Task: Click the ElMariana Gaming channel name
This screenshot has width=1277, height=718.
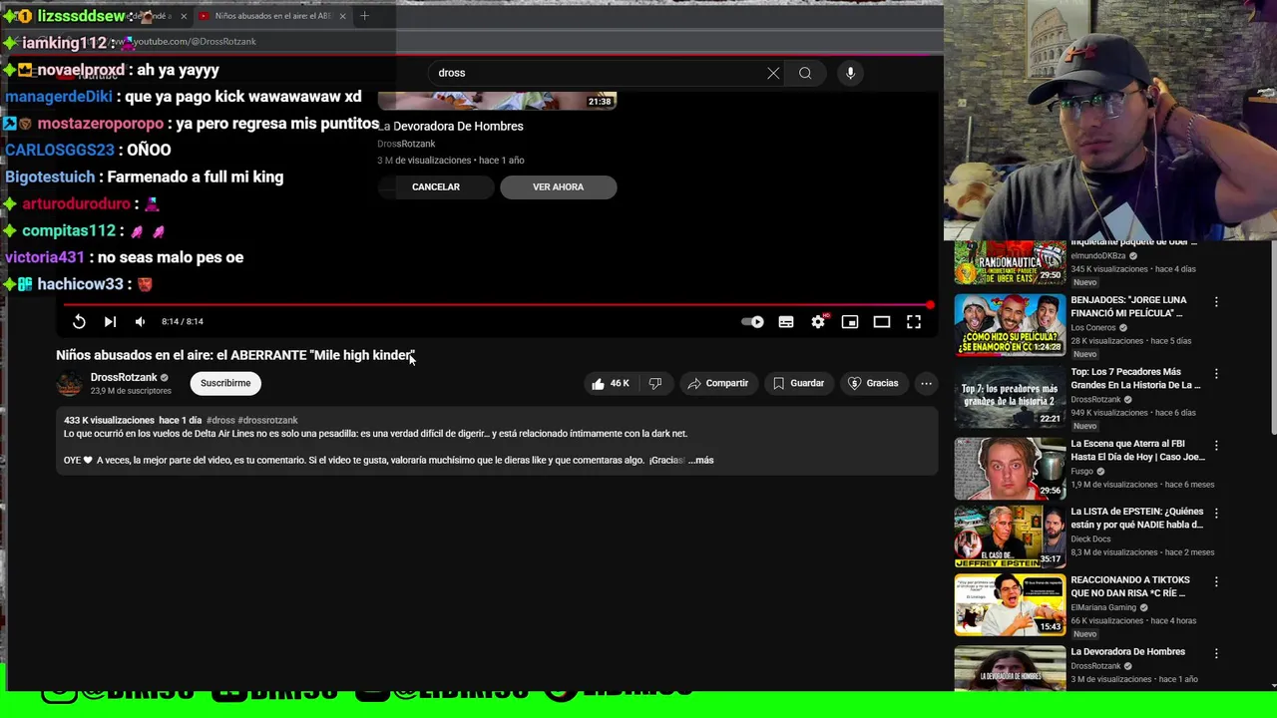Action: tap(1103, 607)
